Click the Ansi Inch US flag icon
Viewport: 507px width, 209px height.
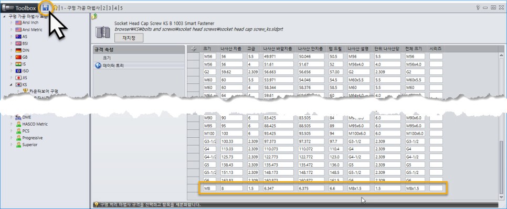pos(18,23)
